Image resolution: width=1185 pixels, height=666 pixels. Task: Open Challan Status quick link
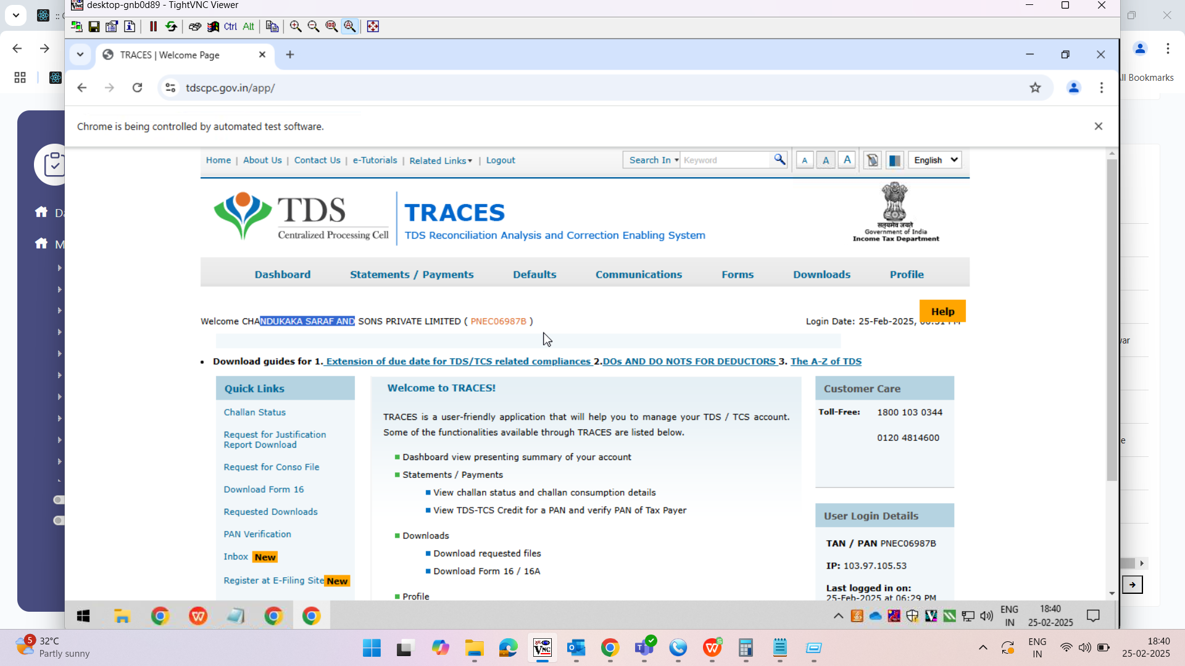[254, 413]
